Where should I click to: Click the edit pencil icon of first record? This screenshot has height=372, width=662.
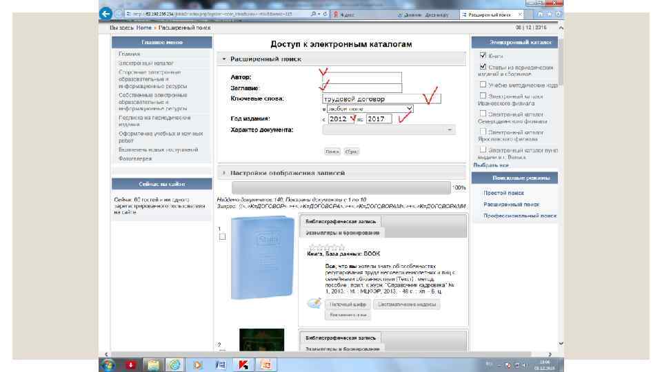coord(314,303)
